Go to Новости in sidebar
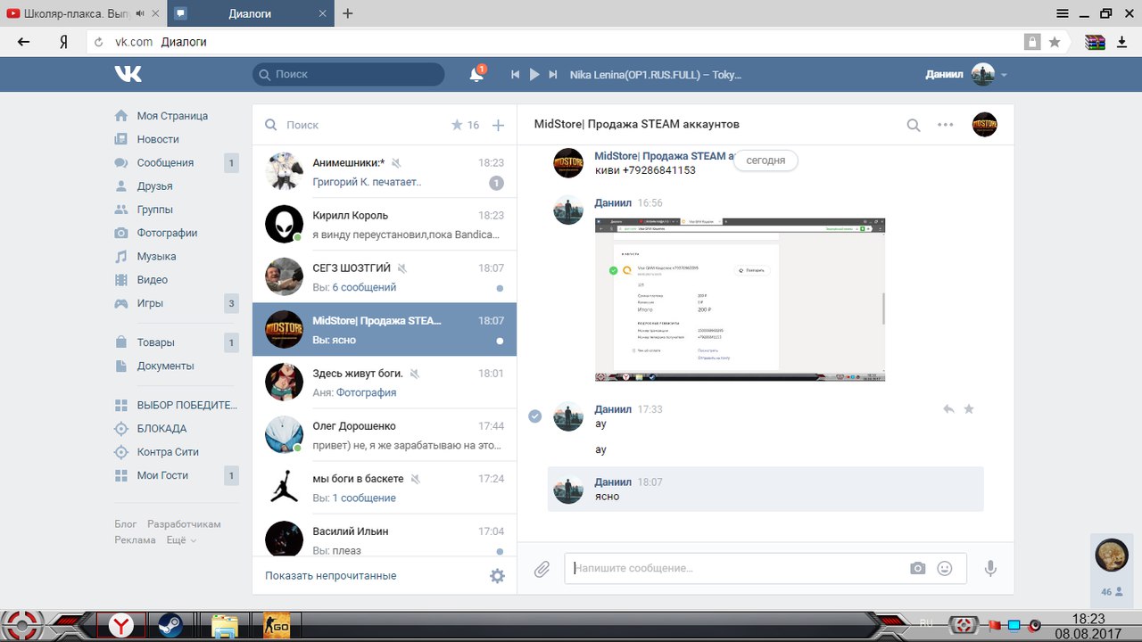The height and width of the screenshot is (642, 1142). (x=158, y=139)
